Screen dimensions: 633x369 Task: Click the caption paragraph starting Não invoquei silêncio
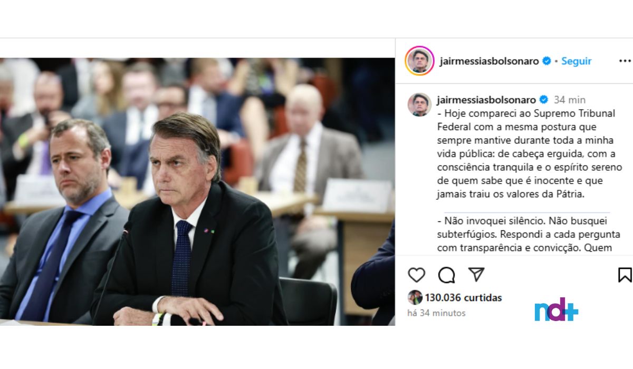[x=529, y=234]
